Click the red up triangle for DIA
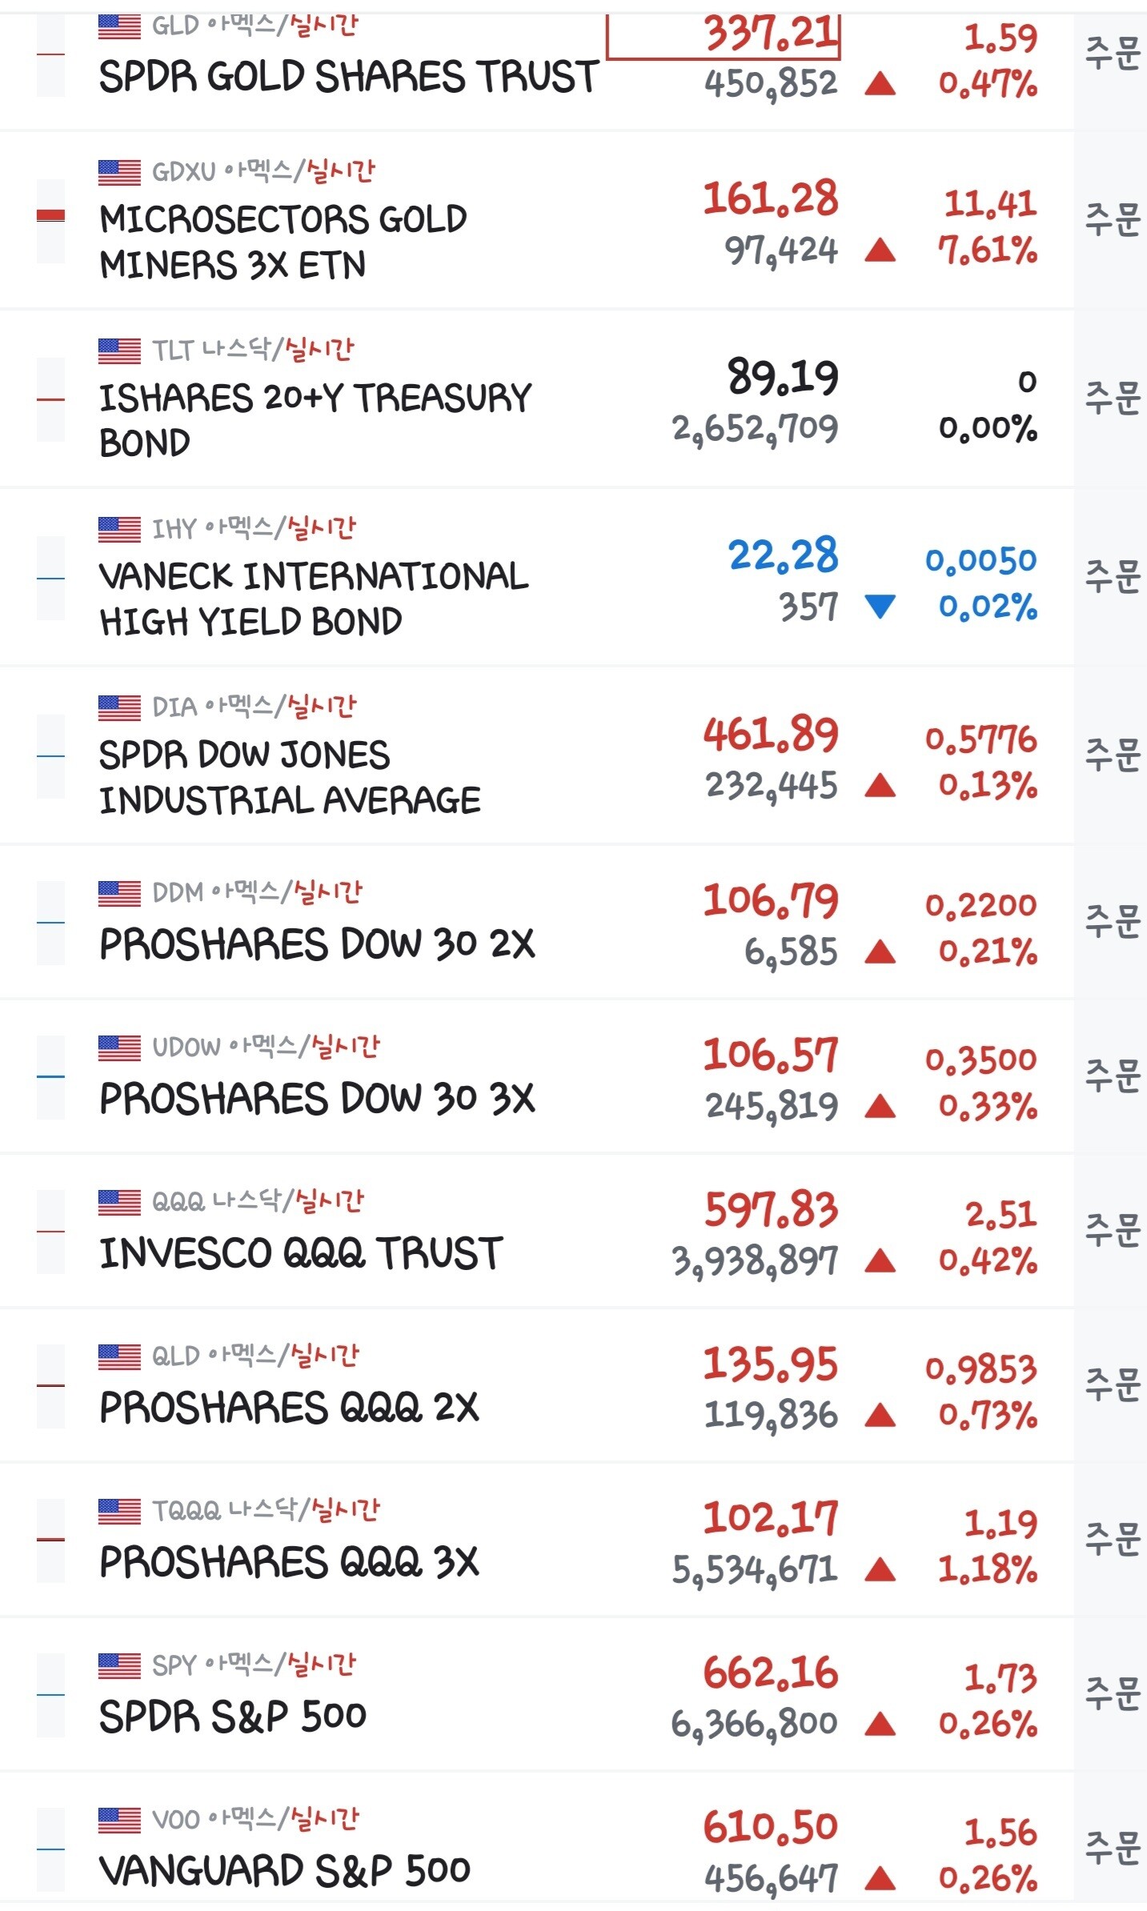 pos(880,785)
